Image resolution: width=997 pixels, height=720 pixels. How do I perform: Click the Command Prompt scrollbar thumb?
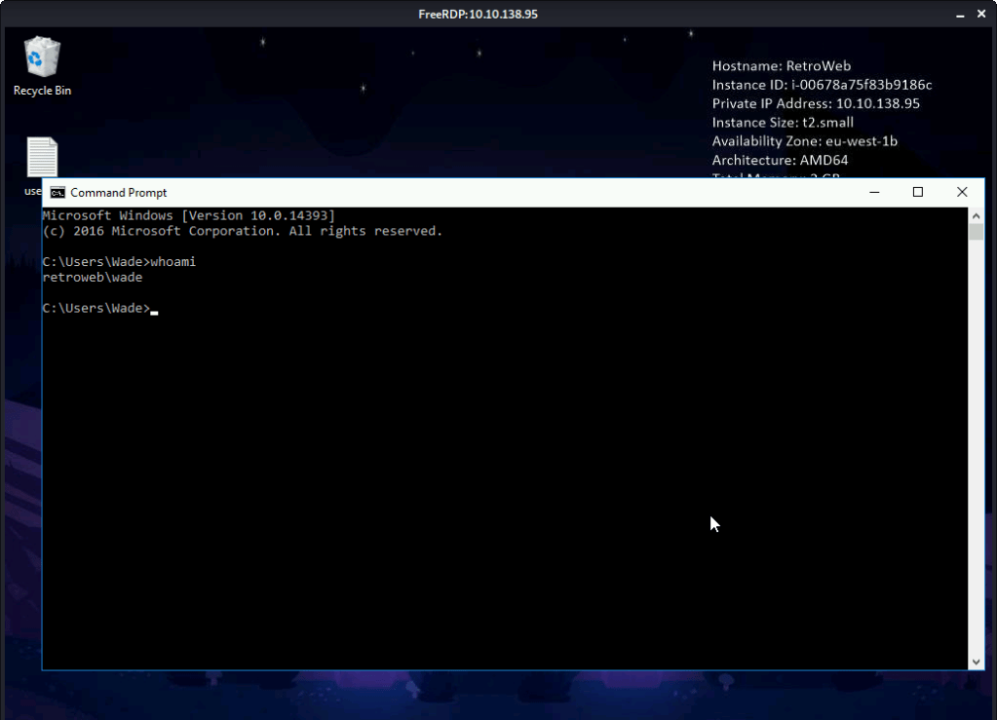(977, 232)
